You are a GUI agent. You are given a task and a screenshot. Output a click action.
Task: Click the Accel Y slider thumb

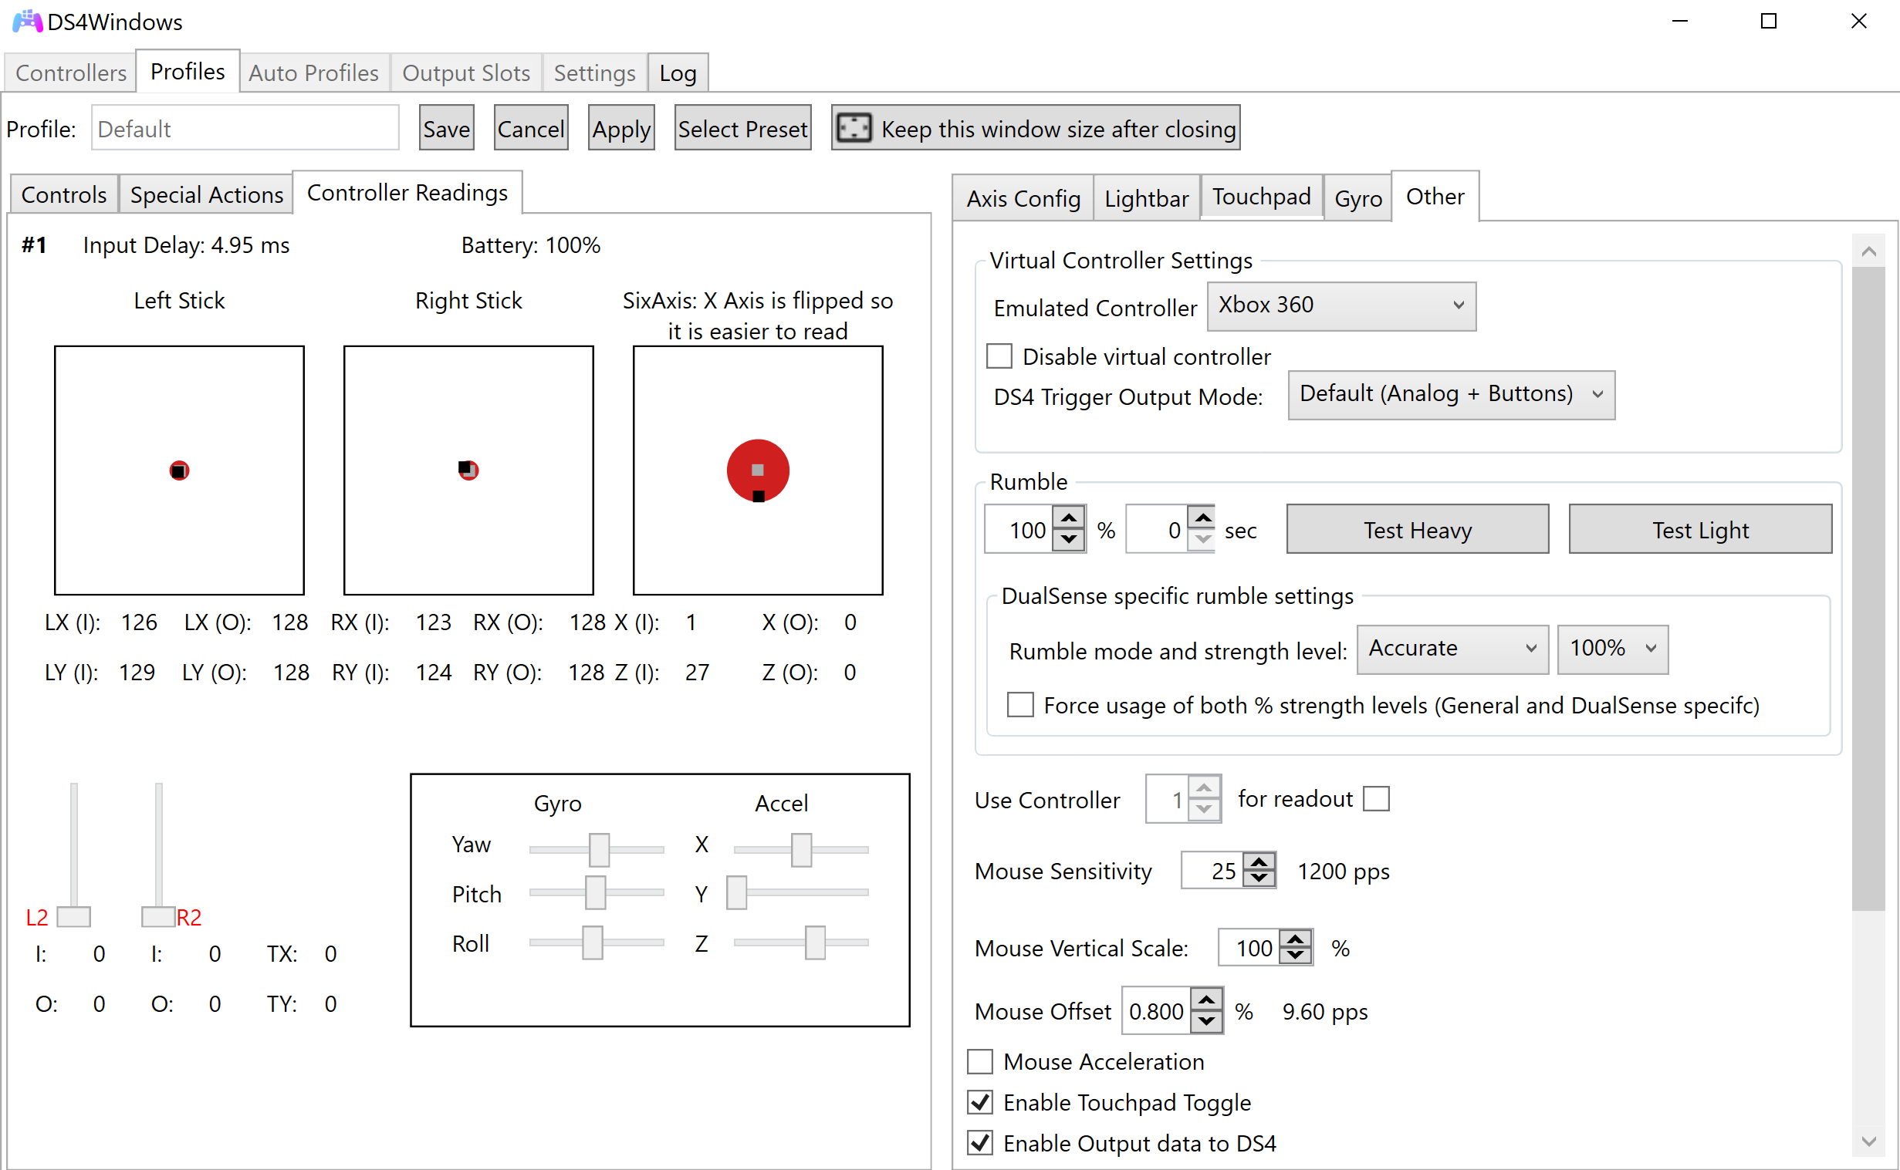(737, 892)
